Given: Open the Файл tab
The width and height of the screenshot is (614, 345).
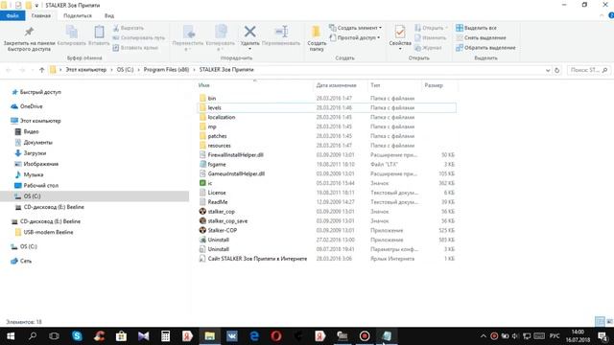Looking at the screenshot, I should [12, 15].
